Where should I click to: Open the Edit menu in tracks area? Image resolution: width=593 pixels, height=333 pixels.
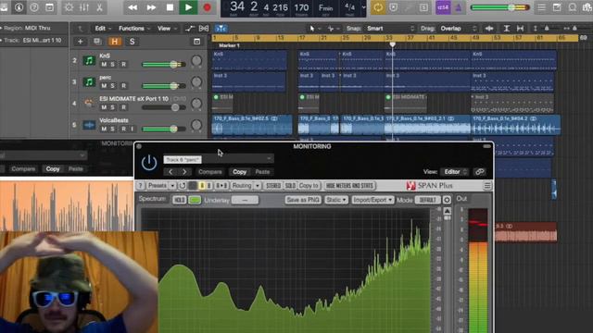(x=103, y=29)
